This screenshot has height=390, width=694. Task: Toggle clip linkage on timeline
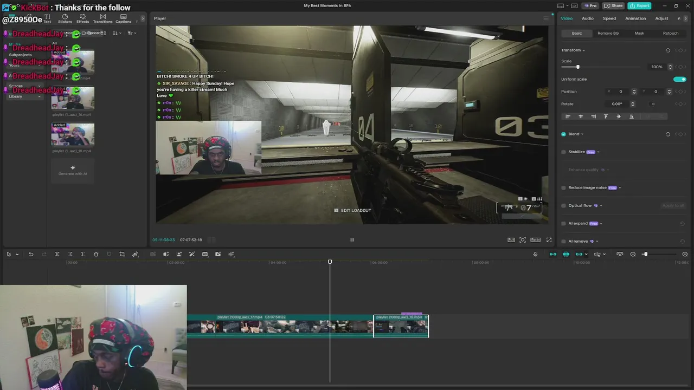[x=579, y=254]
